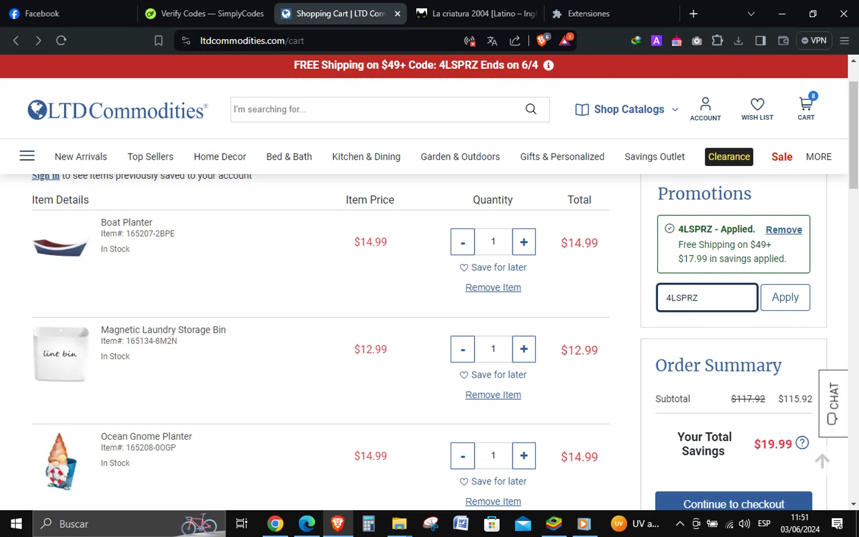Save Boat Planter for later

(493, 267)
